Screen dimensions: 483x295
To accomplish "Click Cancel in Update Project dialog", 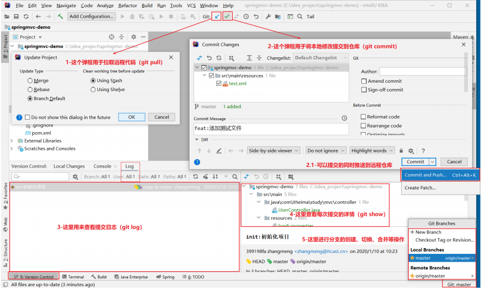I will [162, 117].
